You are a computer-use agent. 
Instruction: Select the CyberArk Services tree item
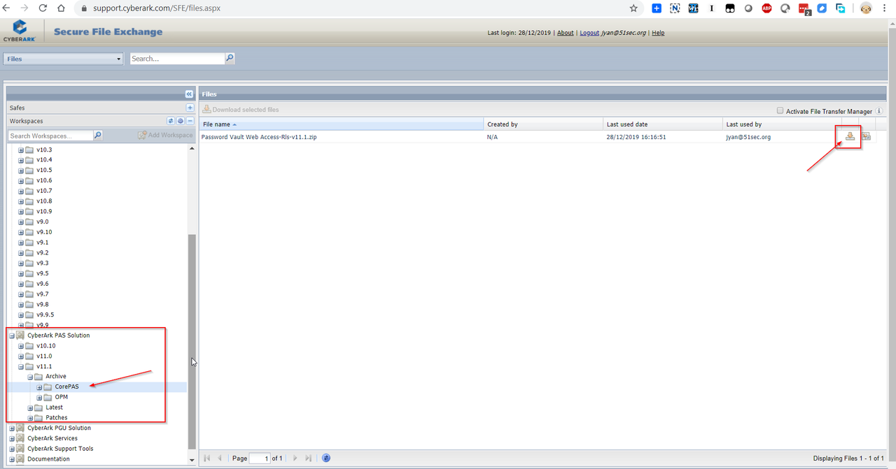[x=52, y=438]
